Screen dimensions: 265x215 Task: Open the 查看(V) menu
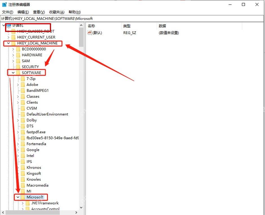click(x=39, y=12)
